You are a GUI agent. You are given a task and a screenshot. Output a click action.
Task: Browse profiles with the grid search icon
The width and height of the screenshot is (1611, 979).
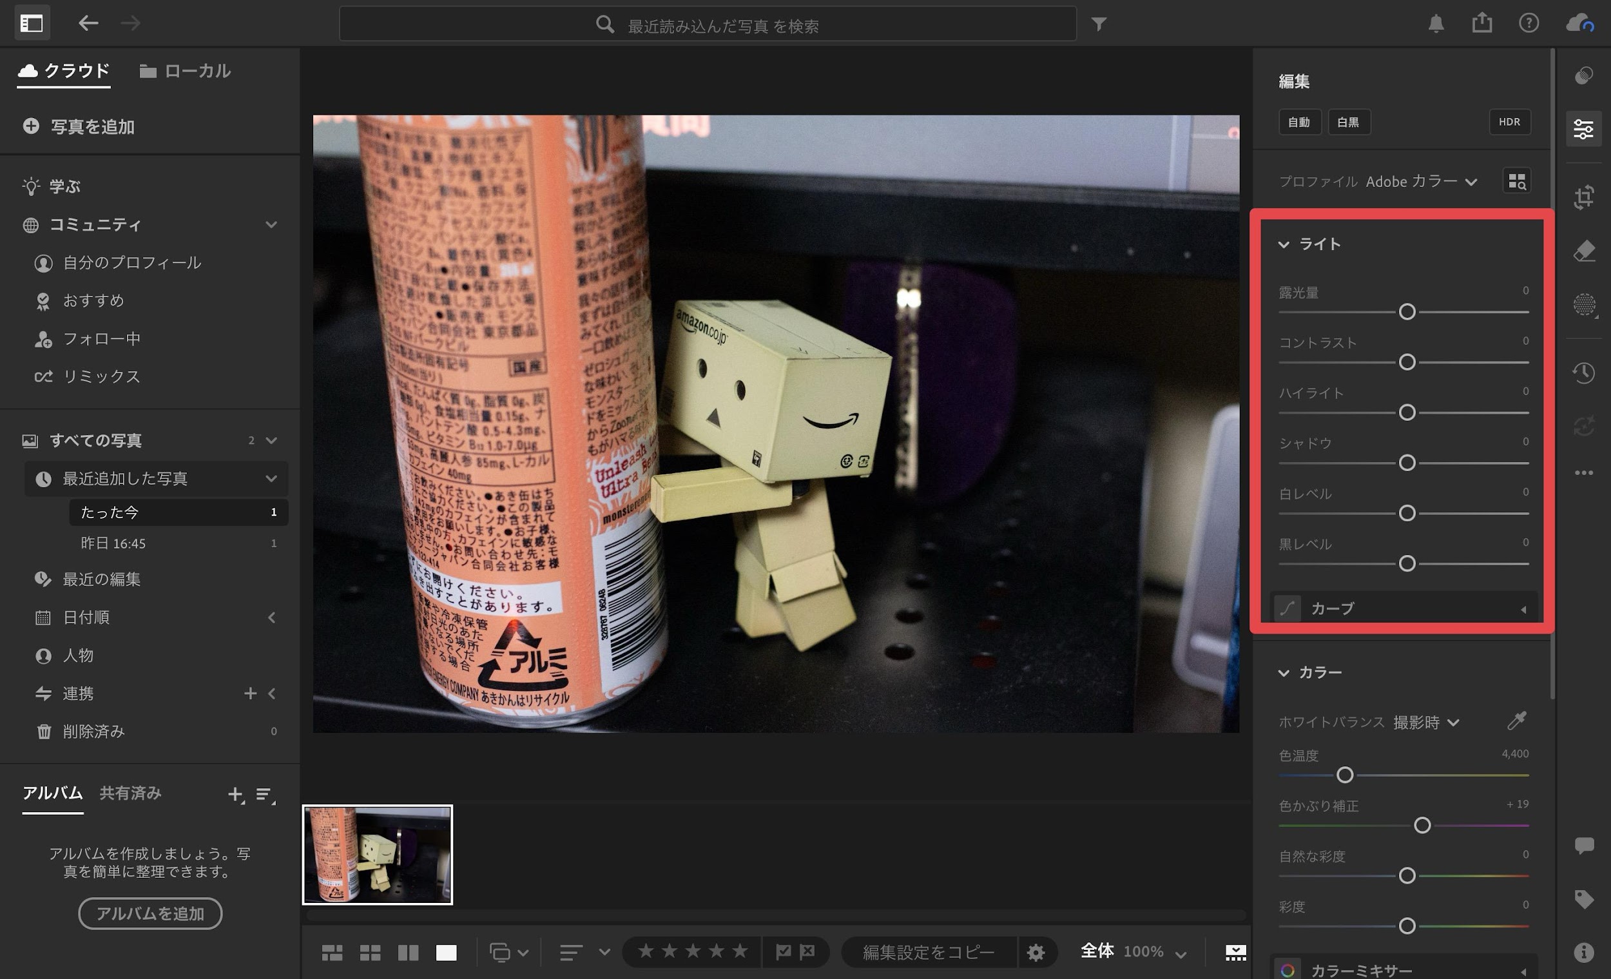[x=1517, y=180]
